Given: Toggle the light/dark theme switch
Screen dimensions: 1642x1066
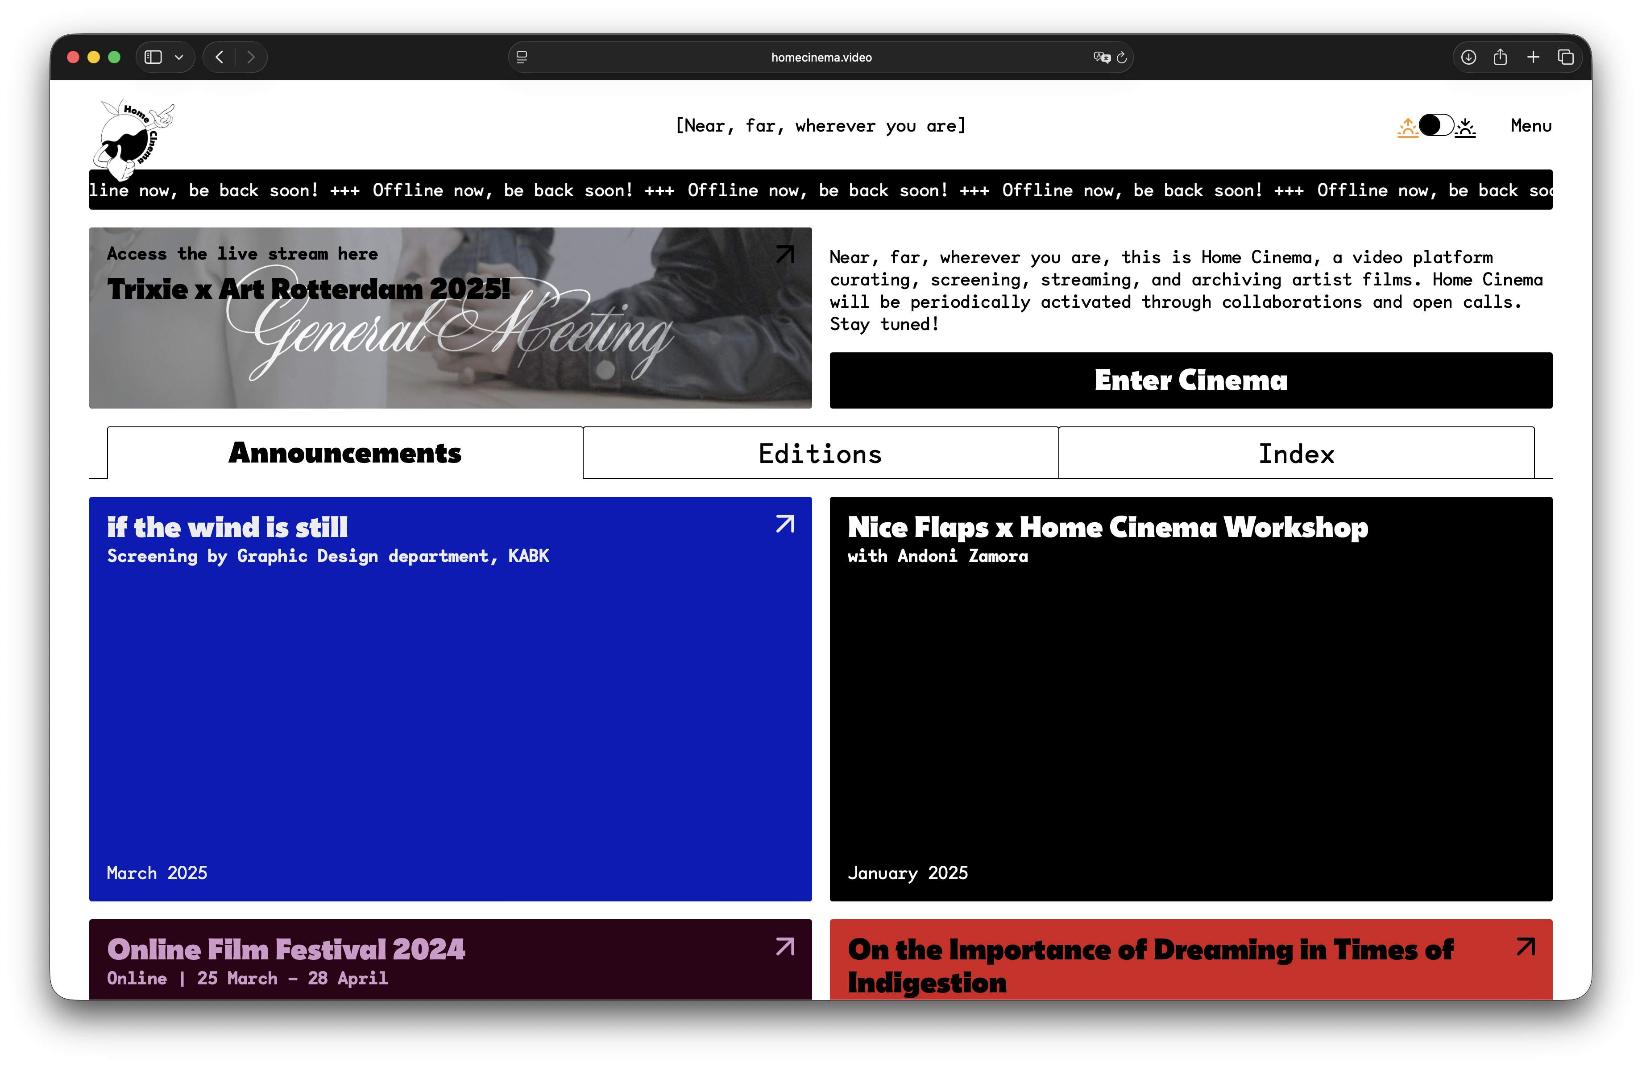Looking at the screenshot, I should (x=1436, y=125).
